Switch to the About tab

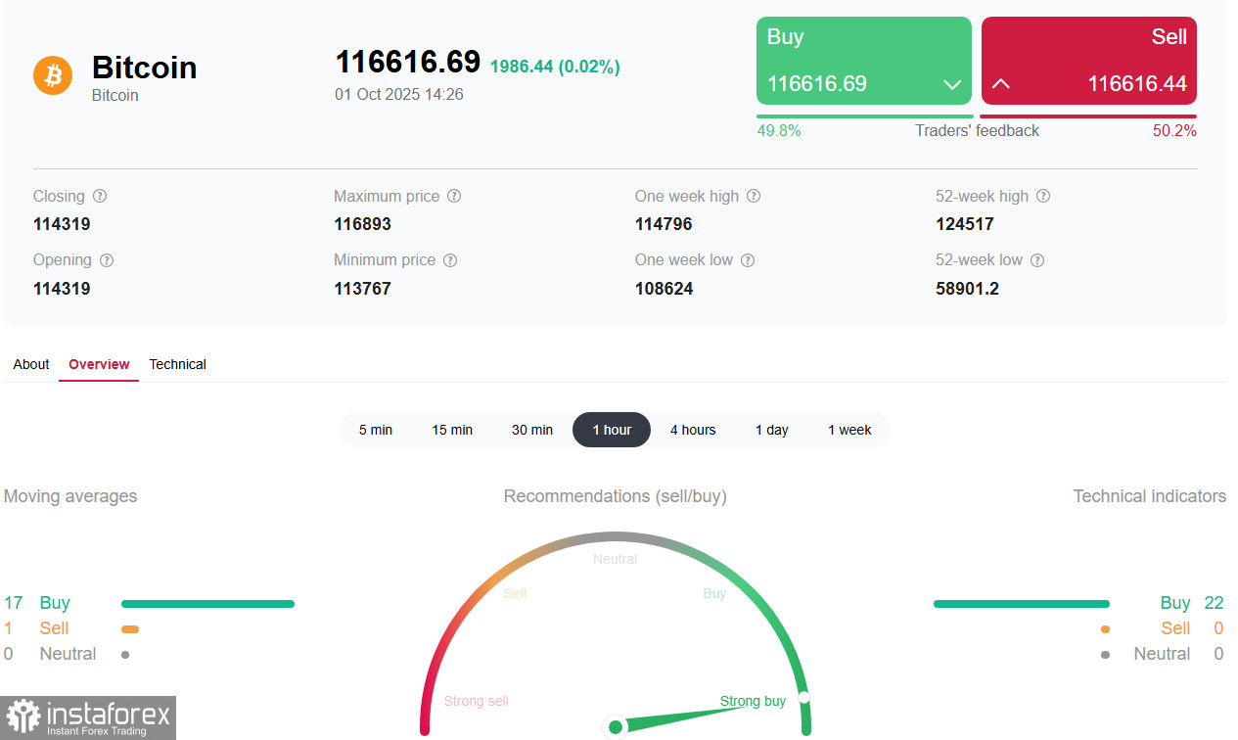click(31, 364)
